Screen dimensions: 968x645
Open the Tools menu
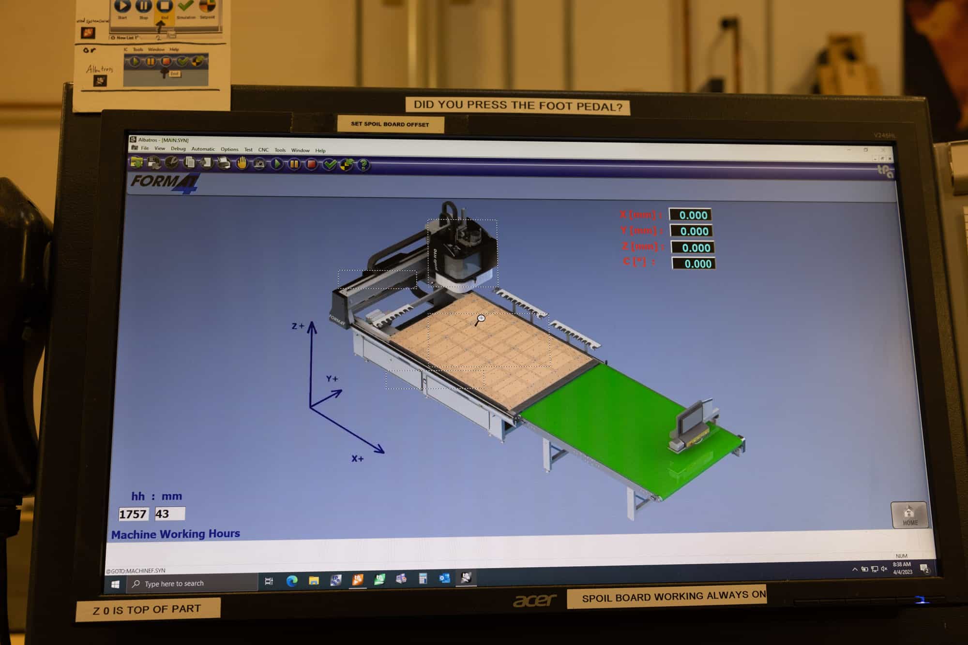pos(280,150)
